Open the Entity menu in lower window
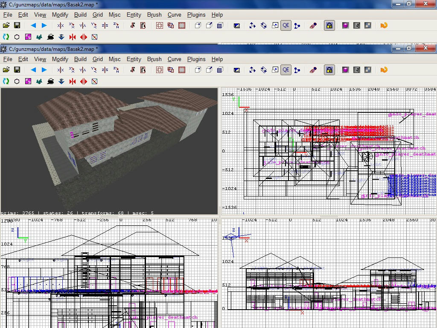 (134, 59)
